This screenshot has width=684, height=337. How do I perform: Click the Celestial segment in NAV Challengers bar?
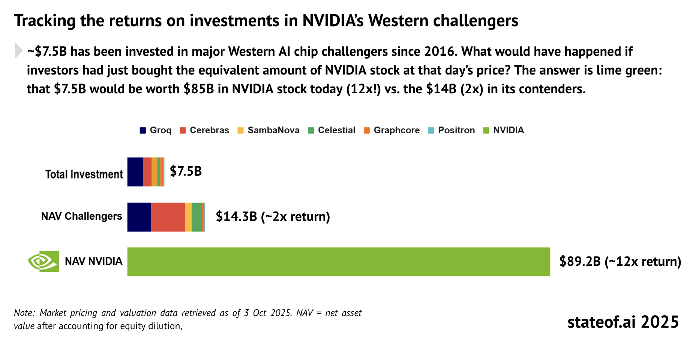pos(196,217)
